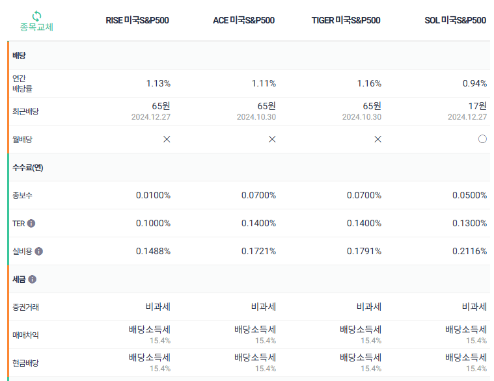Click the TER row label
The image size is (494, 381).
point(19,224)
